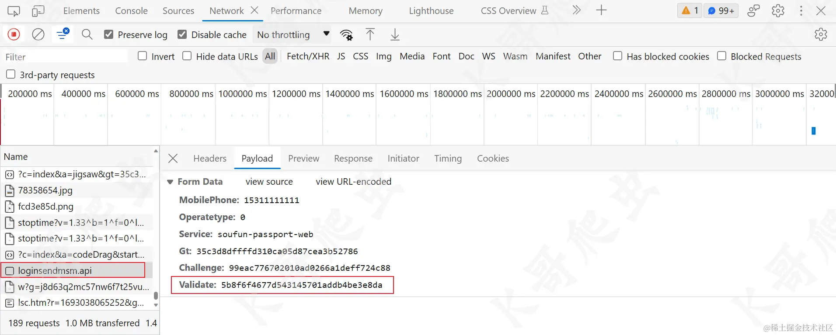Open the feedback and connections icon

tap(753, 10)
